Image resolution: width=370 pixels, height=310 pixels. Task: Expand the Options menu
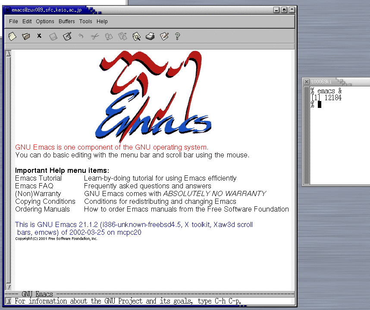[45, 21]
